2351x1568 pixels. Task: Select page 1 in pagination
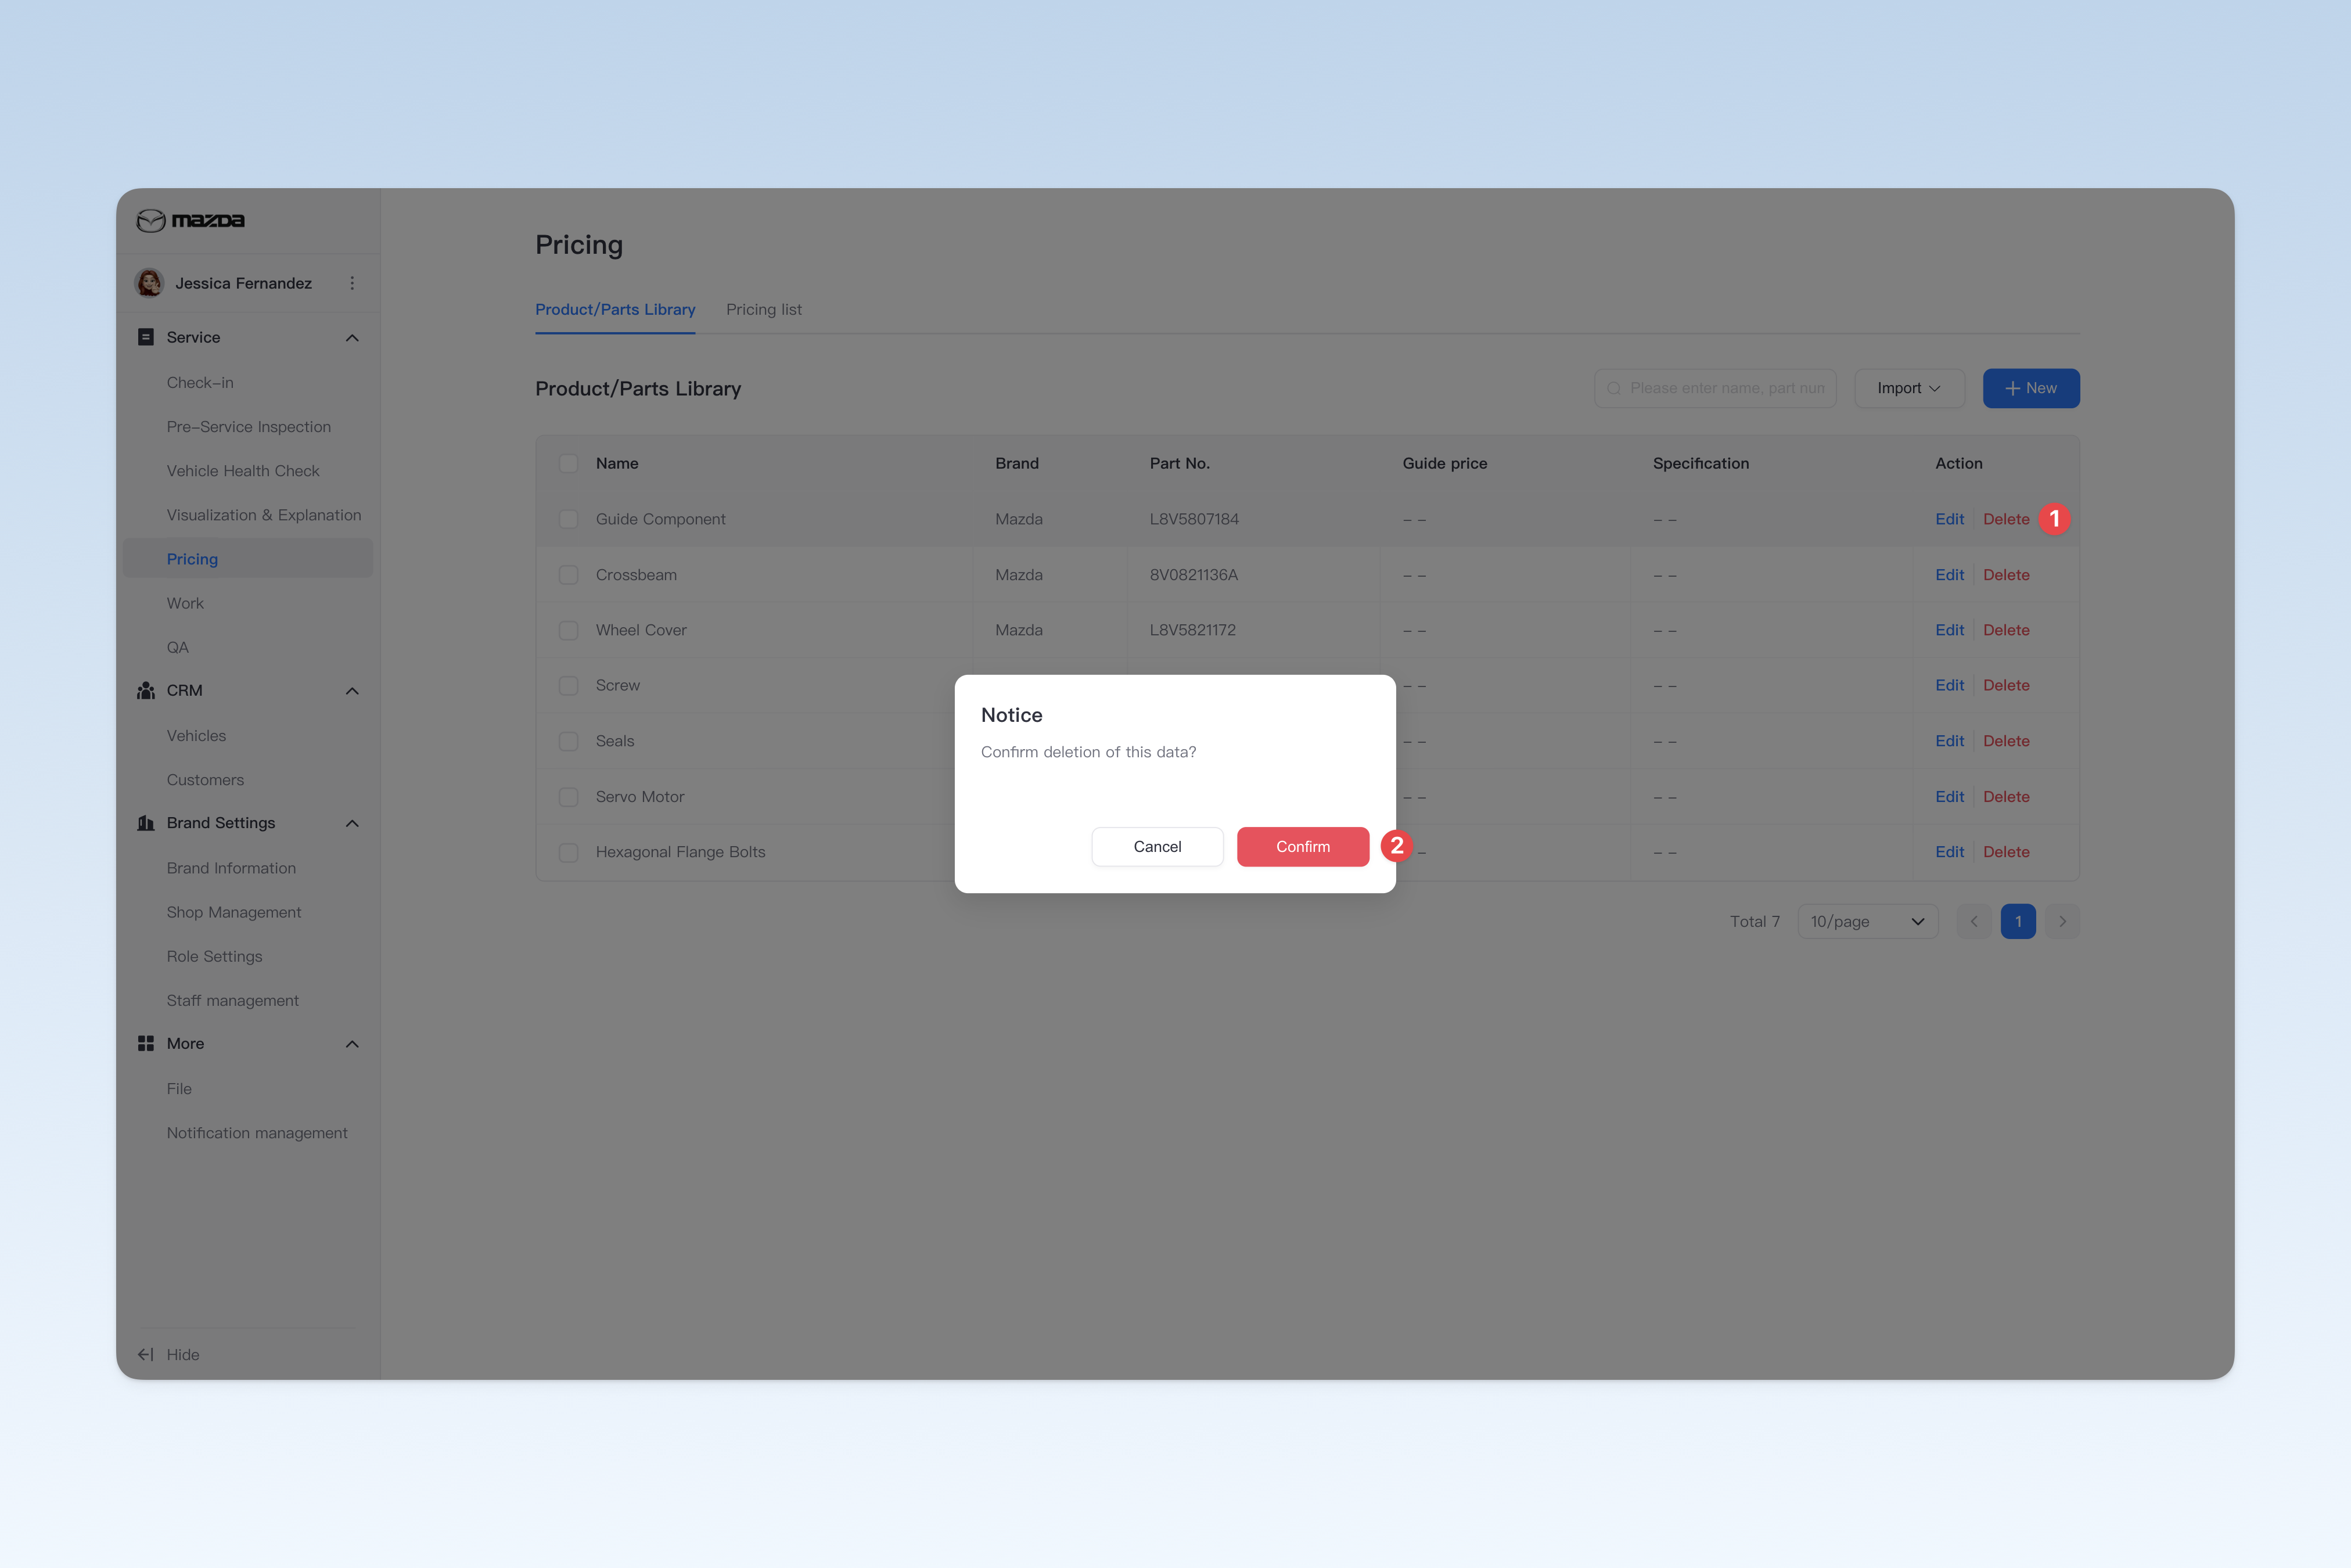point(2018,921)
